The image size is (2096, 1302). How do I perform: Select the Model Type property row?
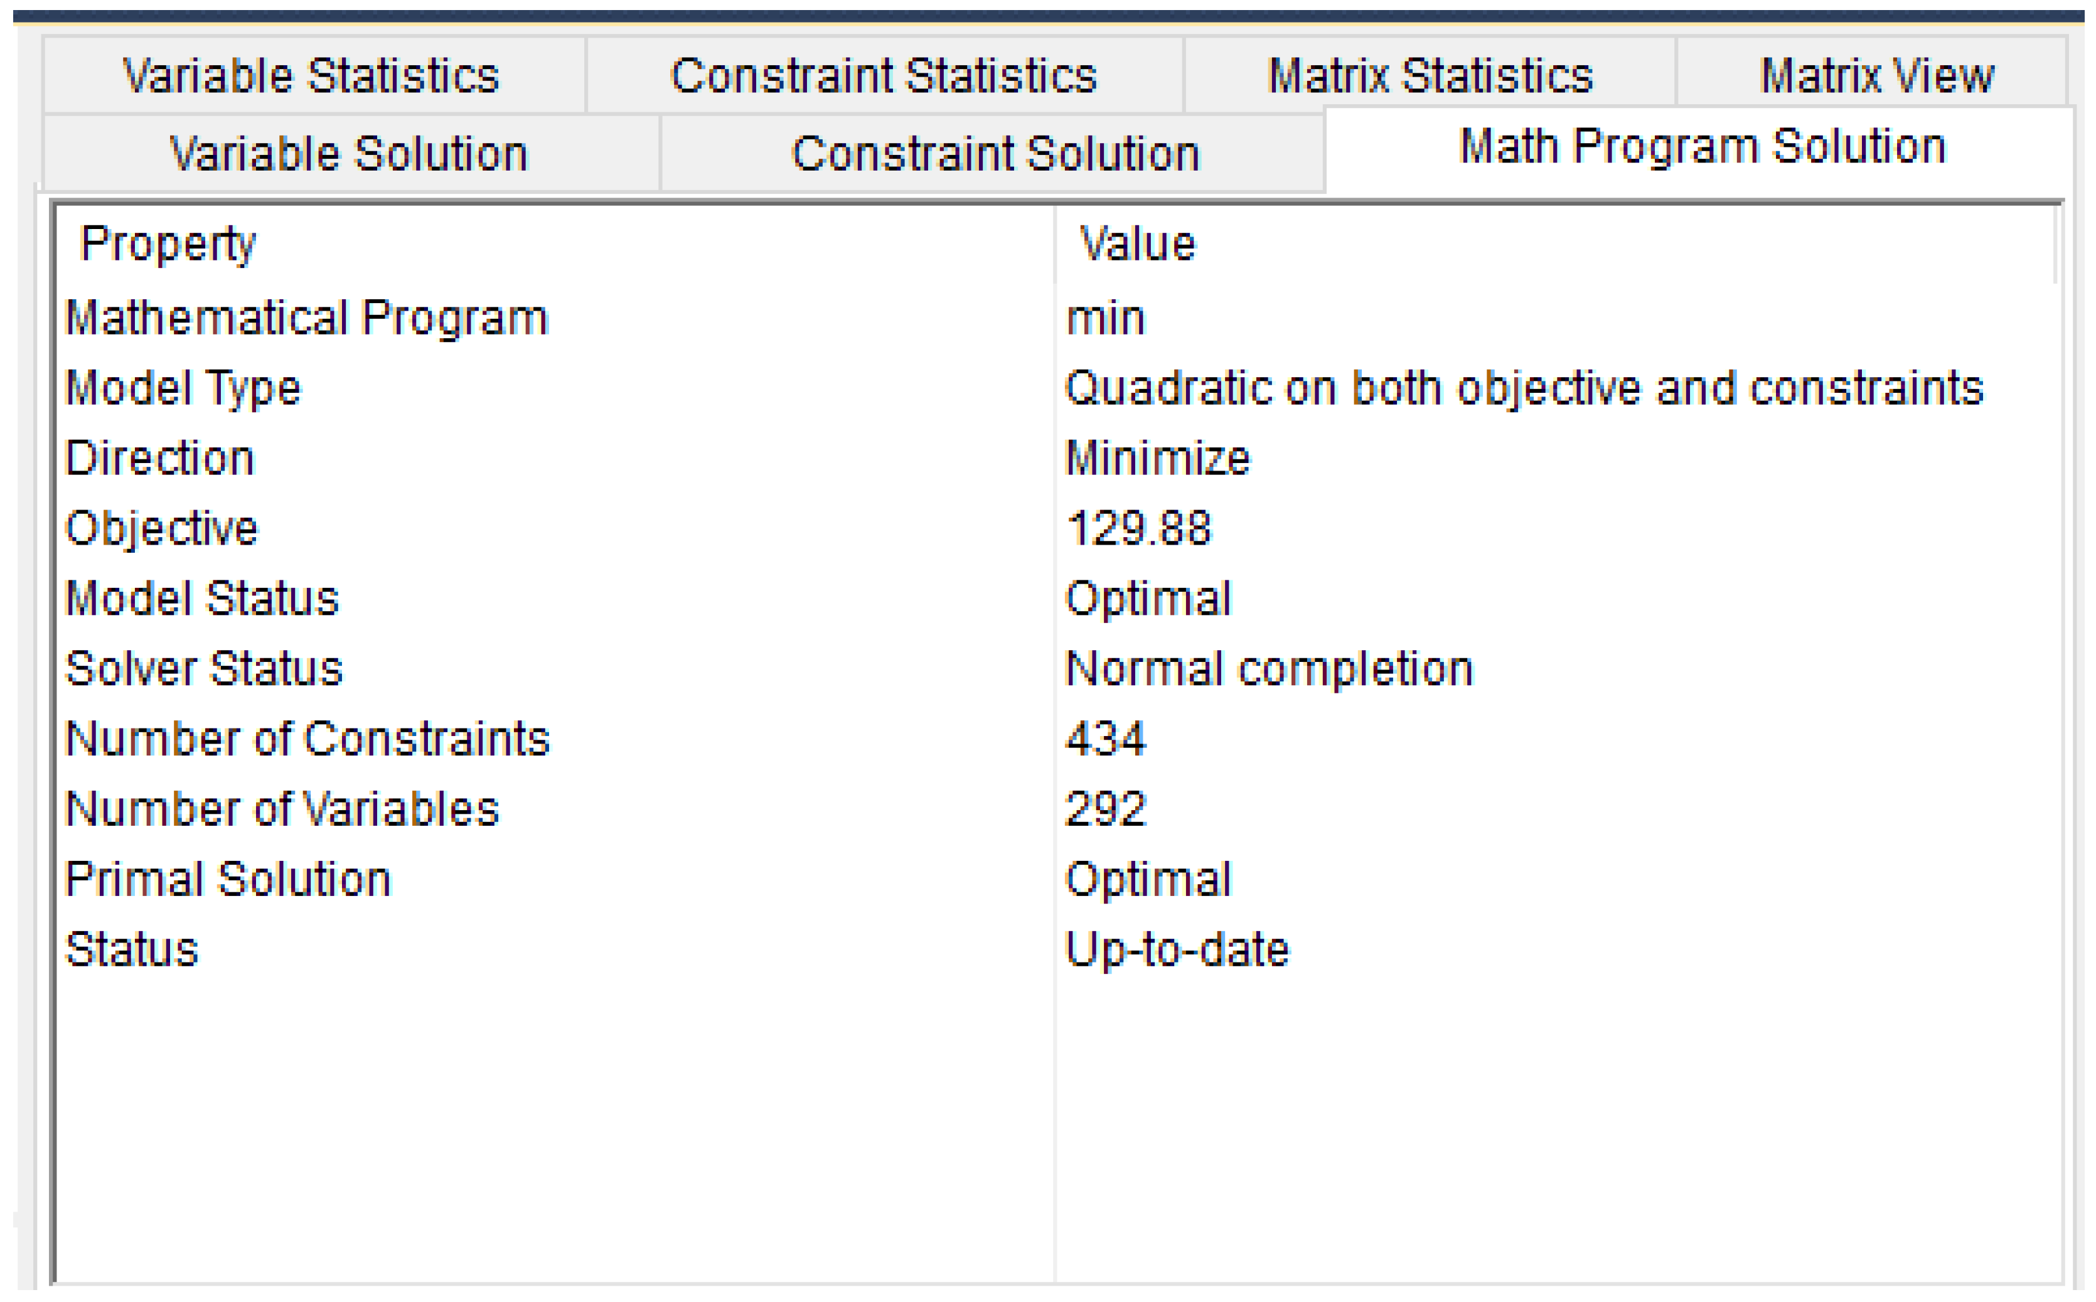pyautogui.click(x=183, y=388)
